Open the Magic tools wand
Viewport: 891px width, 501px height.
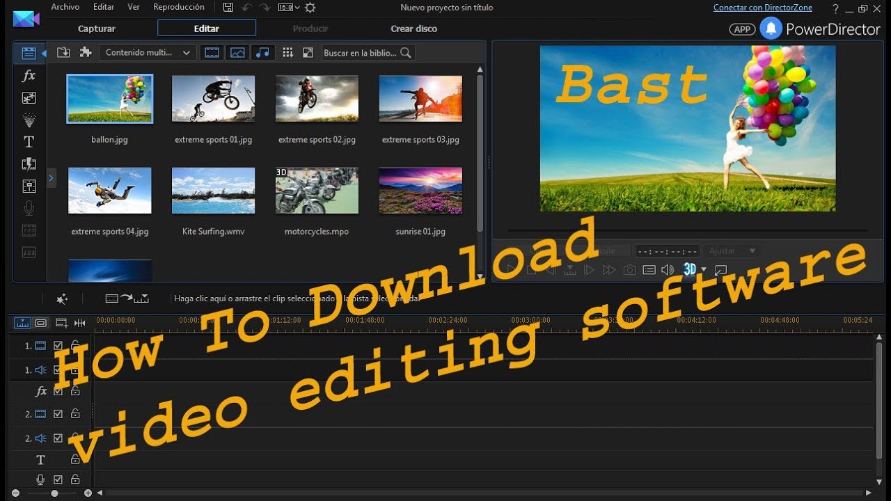62,299
